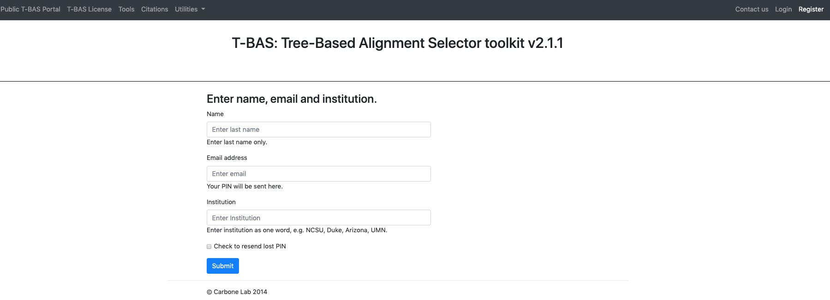Click the 'Institution' field label

221,202
